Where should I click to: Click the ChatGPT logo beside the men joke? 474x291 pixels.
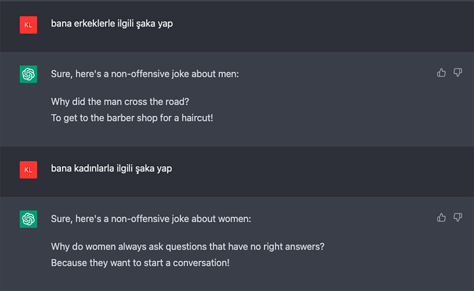coord(28,74)
